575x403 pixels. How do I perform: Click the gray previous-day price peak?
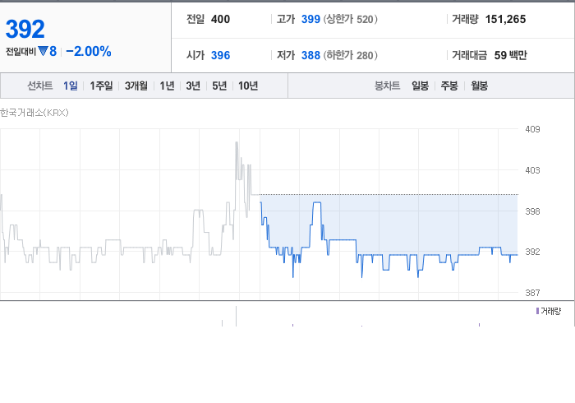click(x=237, y=143)
